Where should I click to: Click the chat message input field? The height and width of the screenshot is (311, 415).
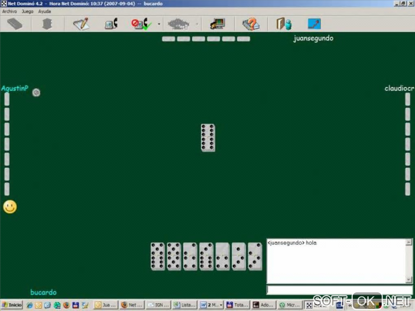point(339,289)
